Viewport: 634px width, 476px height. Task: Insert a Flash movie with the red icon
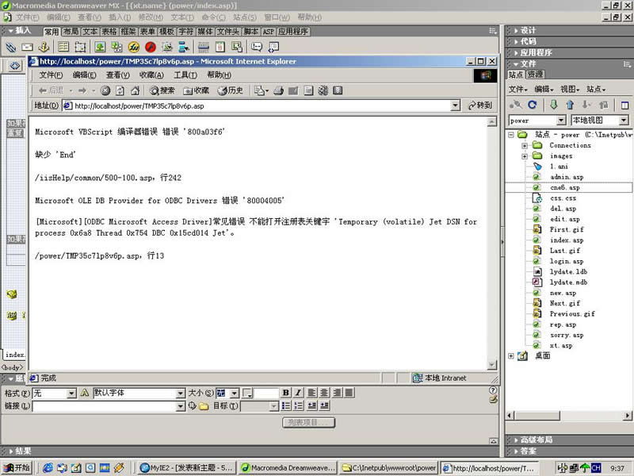tap(151, 48)
